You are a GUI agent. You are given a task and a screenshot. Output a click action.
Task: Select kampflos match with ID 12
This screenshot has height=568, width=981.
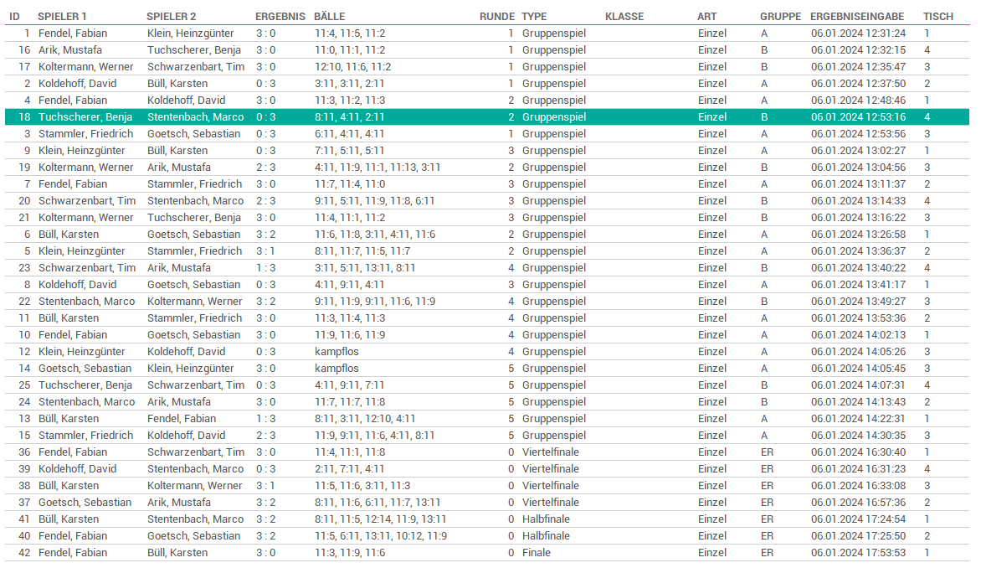485,352
